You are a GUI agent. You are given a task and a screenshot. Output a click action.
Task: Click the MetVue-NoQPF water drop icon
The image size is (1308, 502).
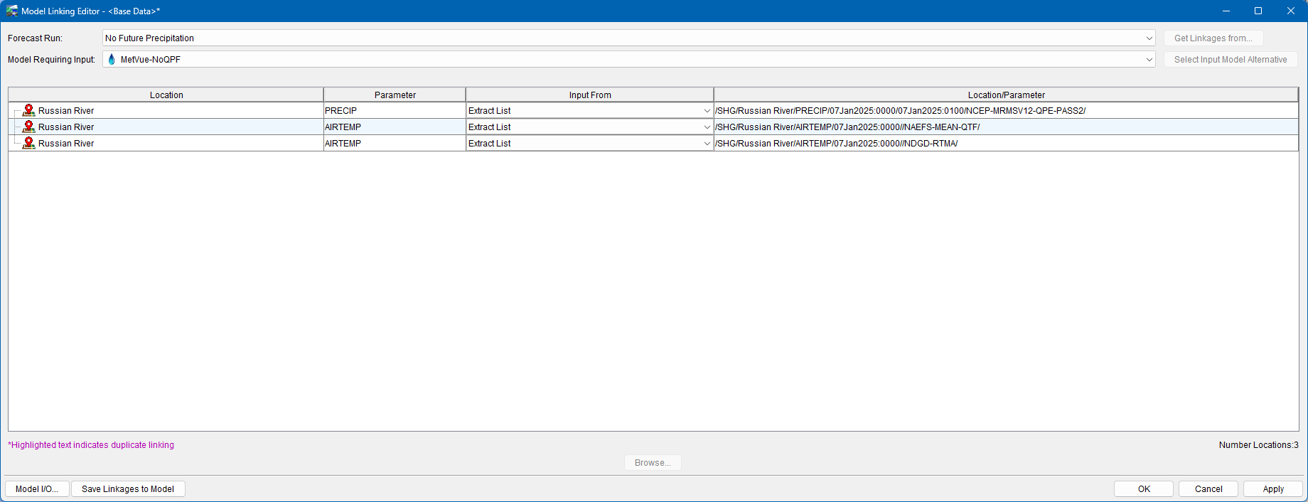point(112,60)
